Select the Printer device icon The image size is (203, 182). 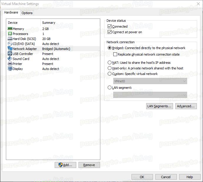tap(10, 64)
